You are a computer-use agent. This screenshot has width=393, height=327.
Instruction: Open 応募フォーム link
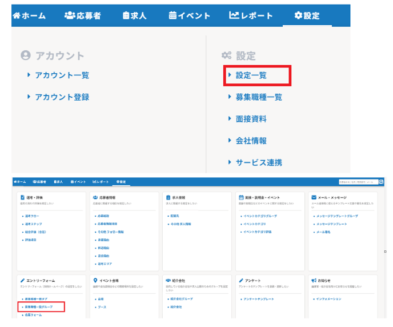point(33,315)
